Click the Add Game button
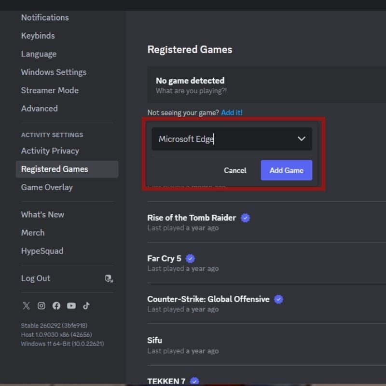This screenshot has height=386, width=386. pos(286,170)
